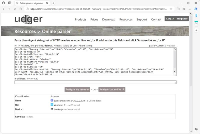
Task: Add a sidebar app with plus
Action: [196, 30]
